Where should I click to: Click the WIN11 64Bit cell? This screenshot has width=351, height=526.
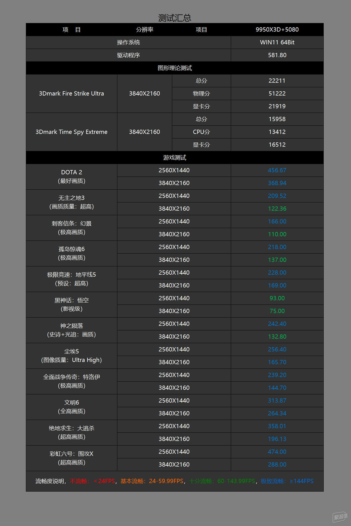click(x=277, y=43)
